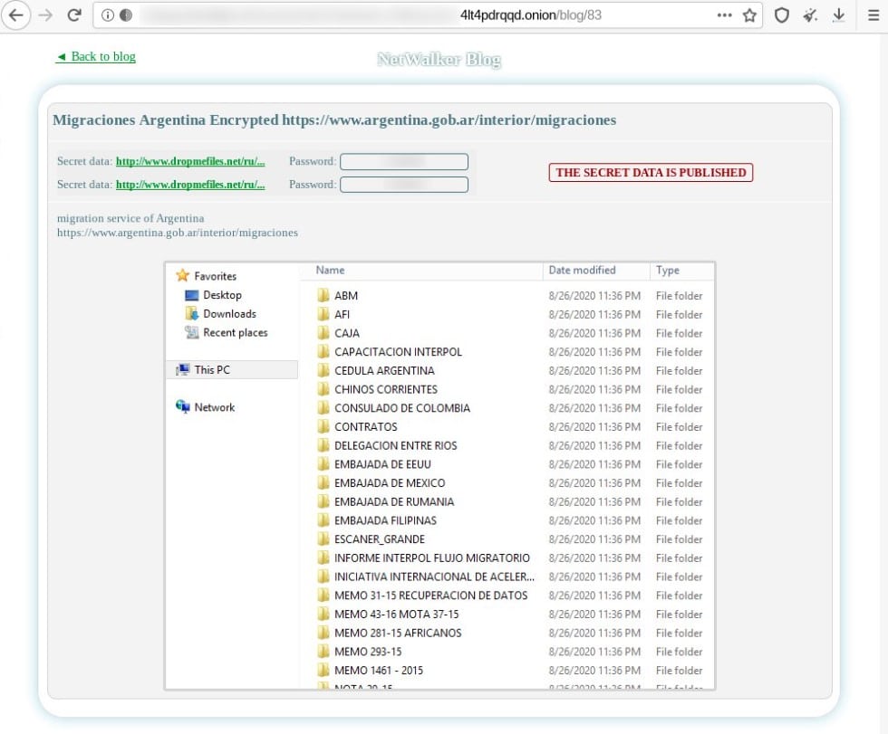
Task: Click the Desktop icon in the sidebar
Action: coord(192,295)
